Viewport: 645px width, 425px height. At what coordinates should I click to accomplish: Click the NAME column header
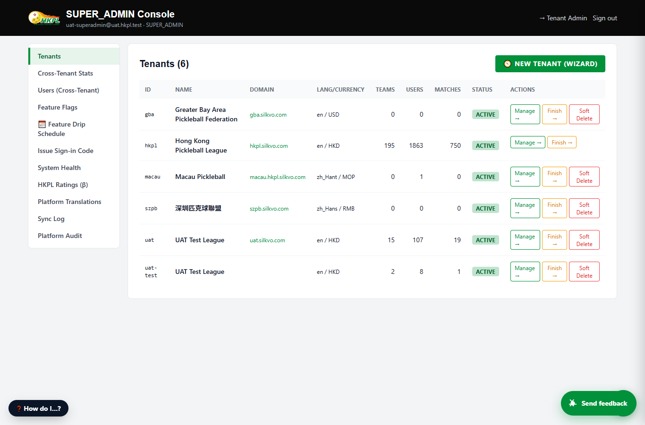pyautogui.click(x=184, y=89)
